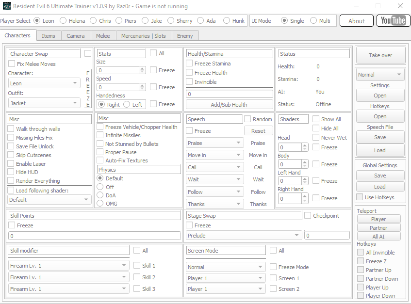Open Mercenaries | Slots tab
Image resolution: width=411 pixels, height=304 pixels.
[143, 36]
